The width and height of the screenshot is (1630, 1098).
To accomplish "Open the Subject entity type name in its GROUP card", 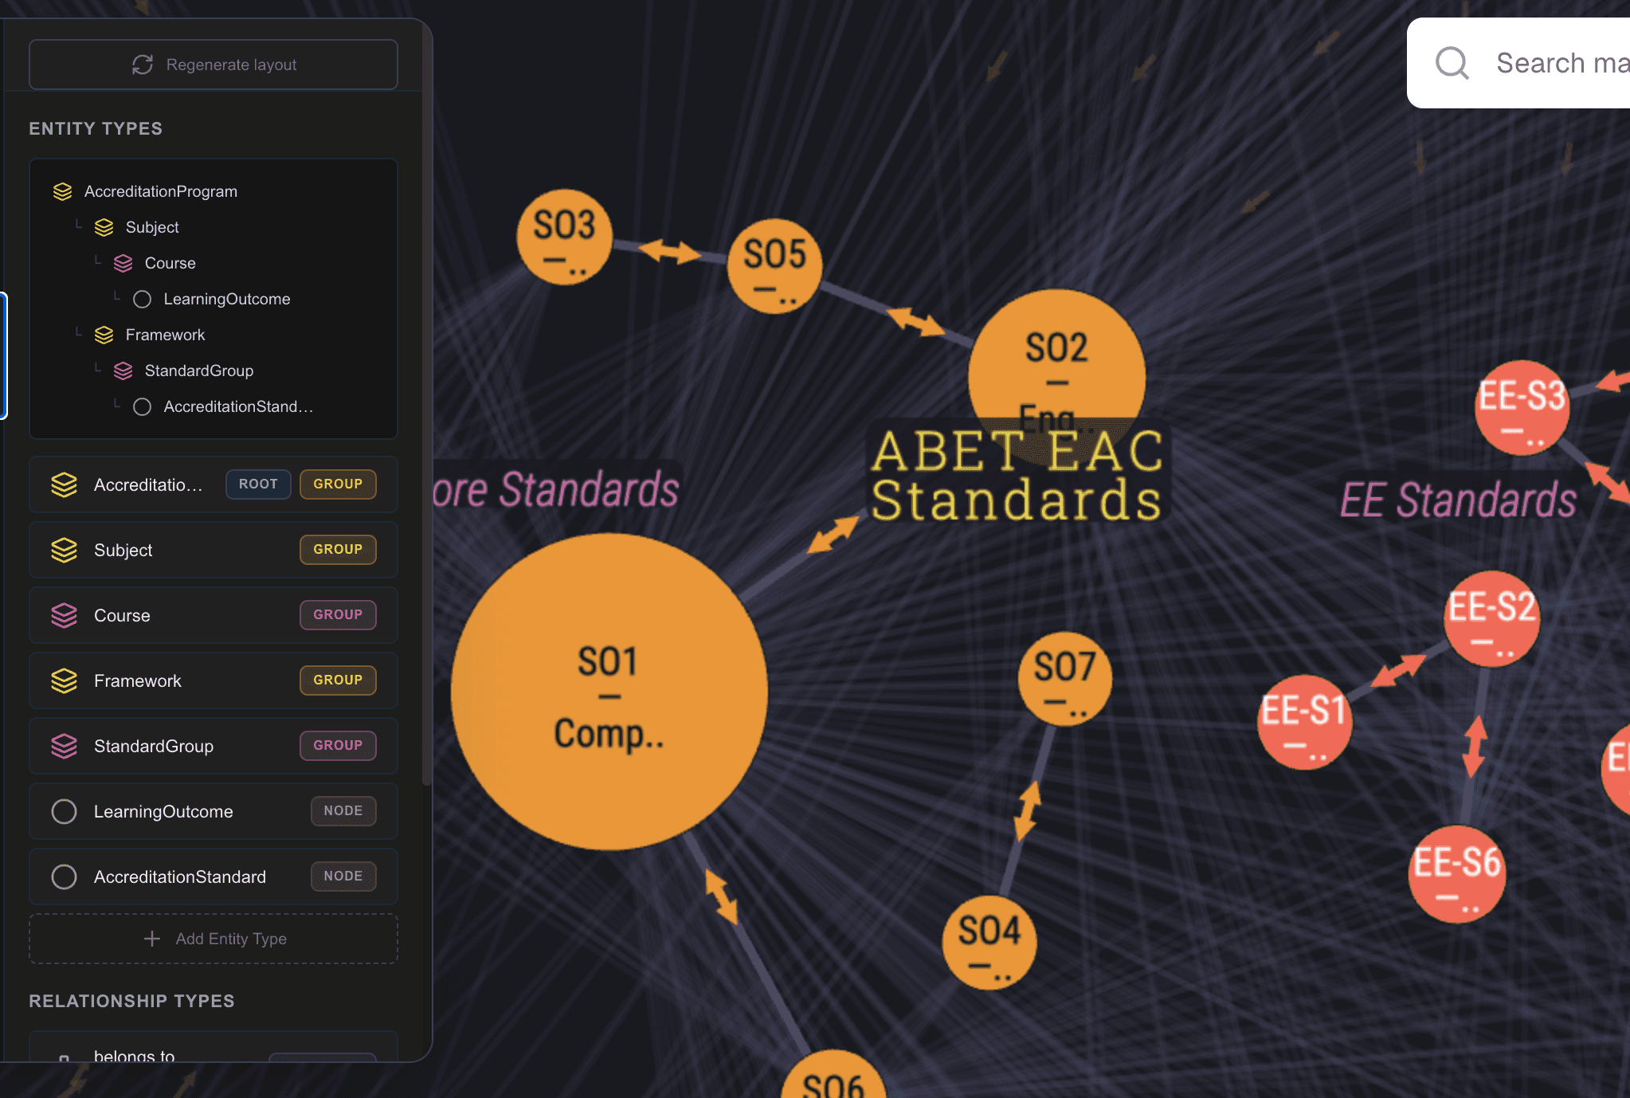I will 123,550.
